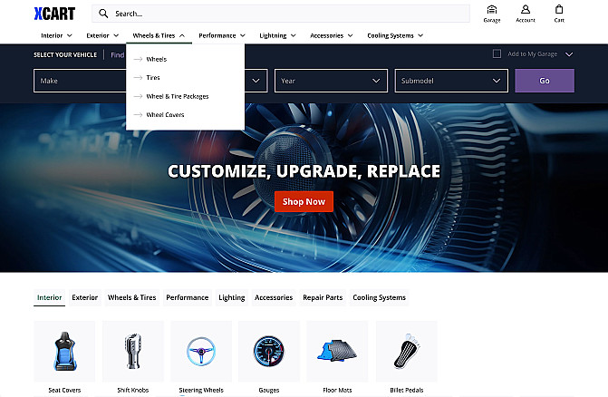Select the Shift Knobs icon
Image resolution: width=608 pixels, height=397 pixels.
click(x=132, y=352)
